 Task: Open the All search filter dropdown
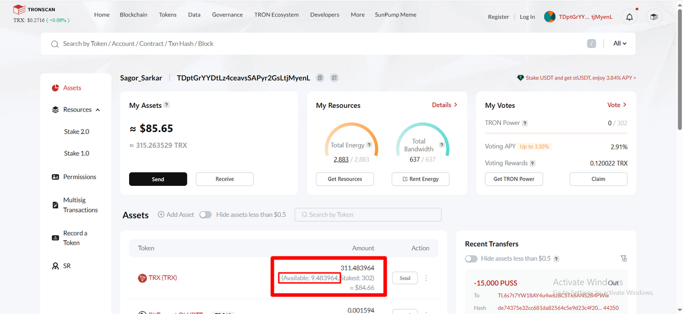pyautogui.click(x=620, y=44)
